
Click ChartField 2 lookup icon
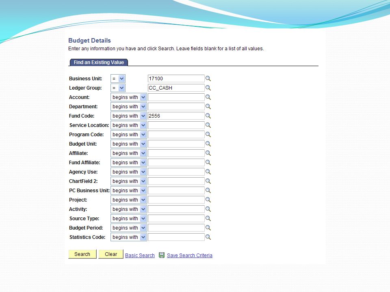tap(208, 181)
